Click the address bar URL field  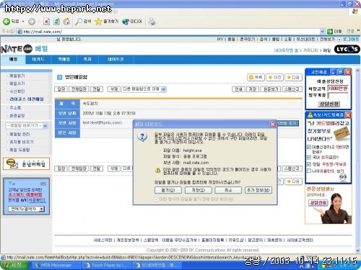point(171,32)
